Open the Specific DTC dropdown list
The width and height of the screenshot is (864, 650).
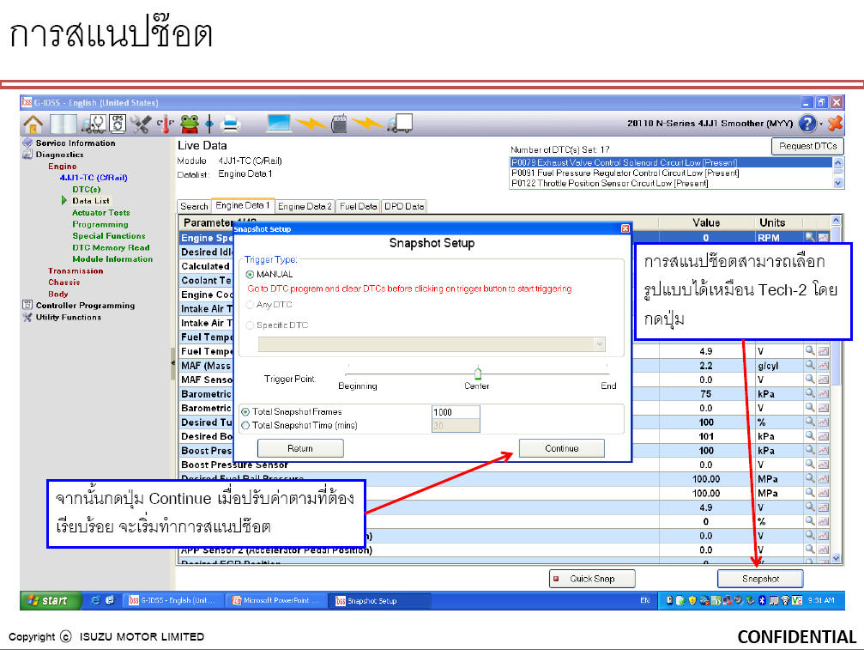tap(600, 344)
